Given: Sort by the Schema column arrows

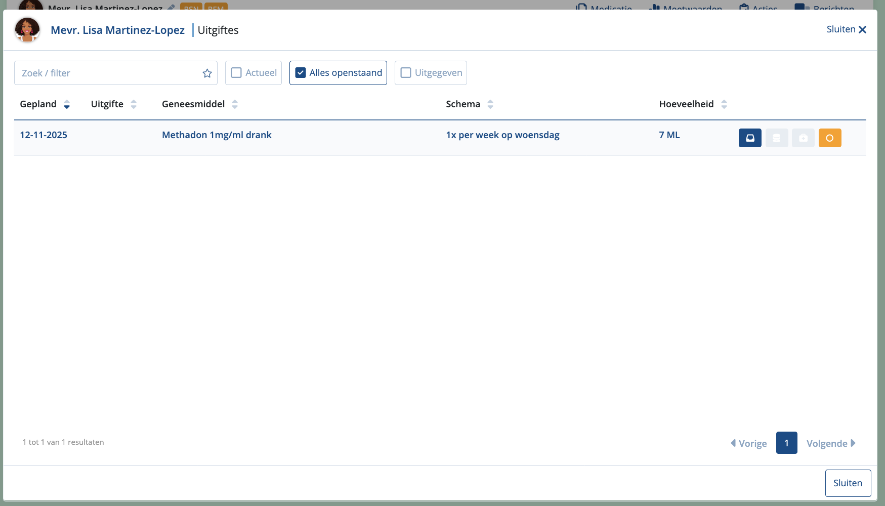Looking at the screenshot, I should (x=490, y=104).
